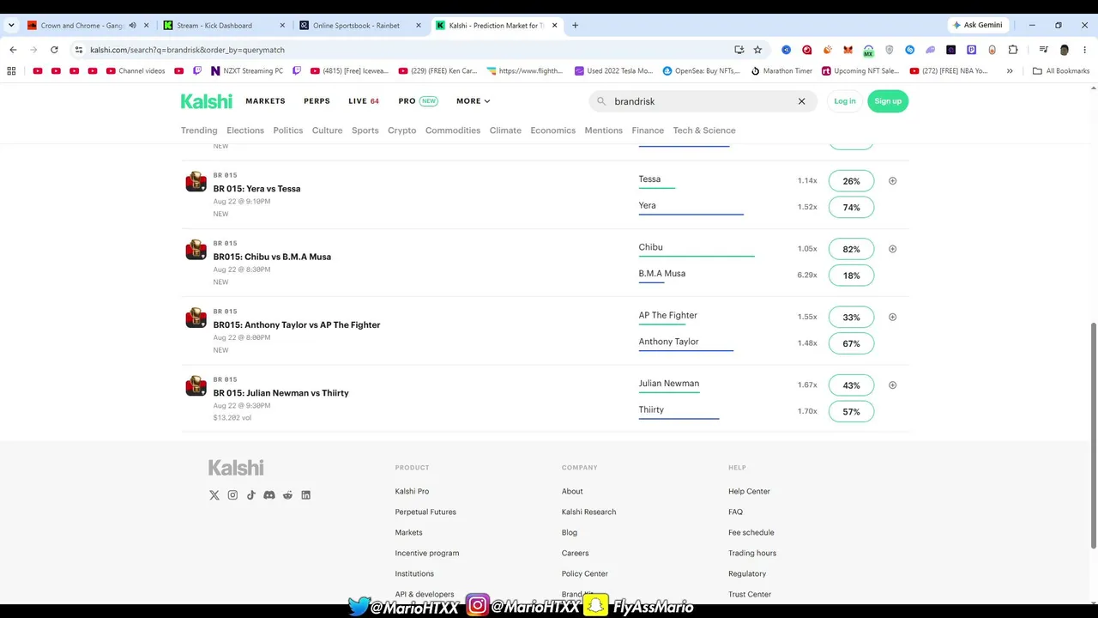Select the Crypto category

click(x=401, y=130)
